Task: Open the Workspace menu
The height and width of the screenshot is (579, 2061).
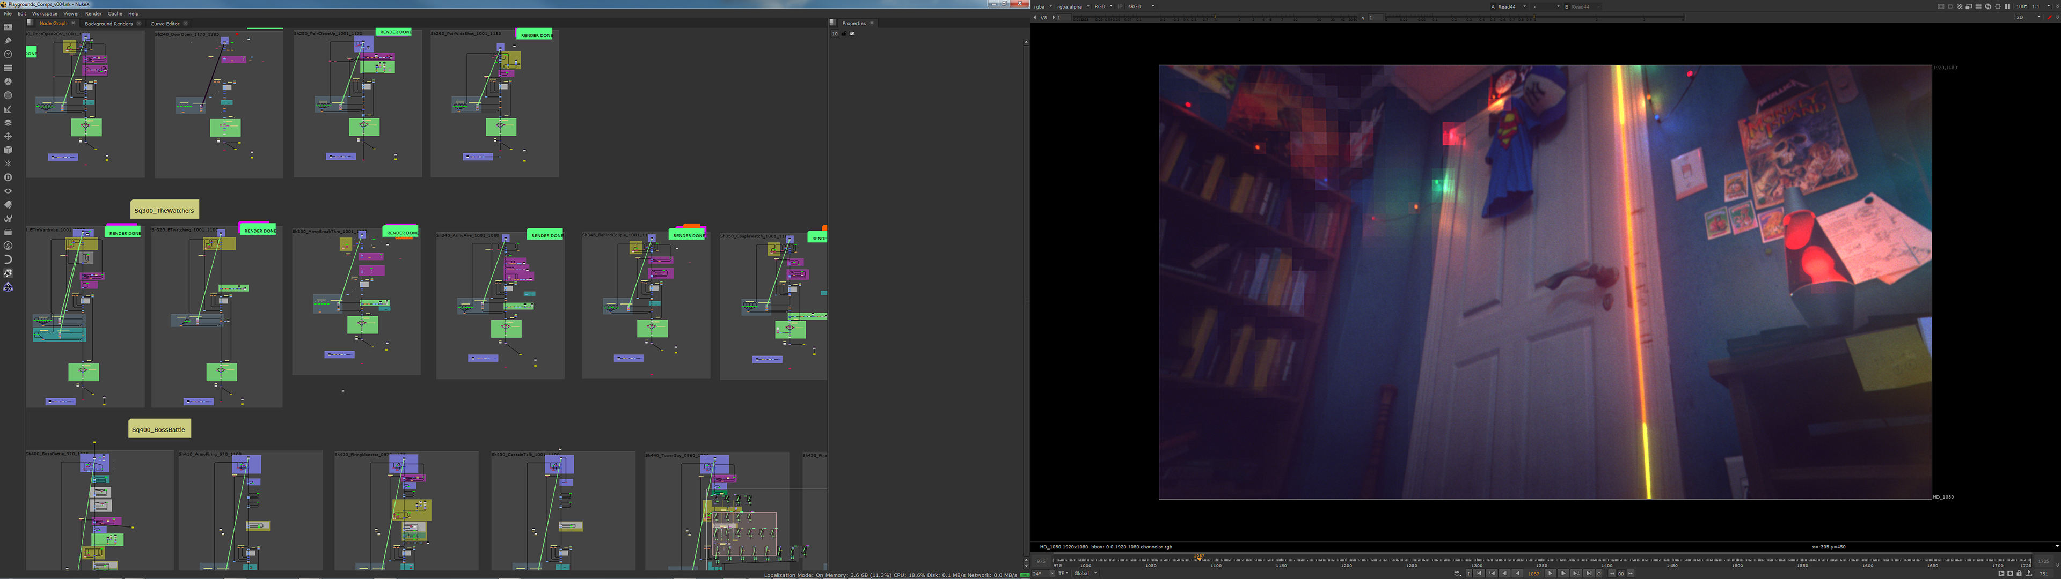Action: coord(45,13)
